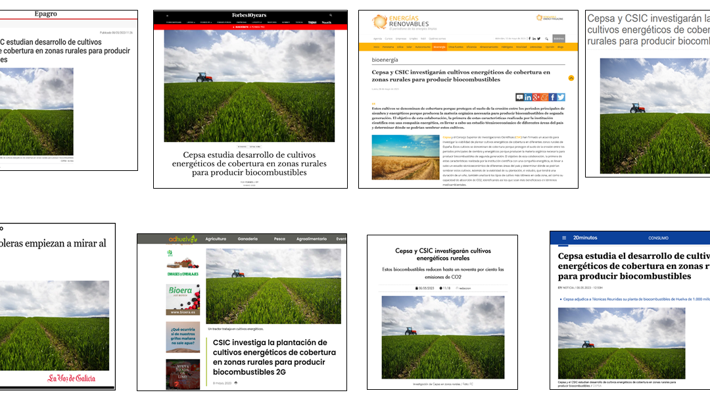
Task: Click the Facebook icon in Energías Renovables header
Action: click(x=529, y=39)
